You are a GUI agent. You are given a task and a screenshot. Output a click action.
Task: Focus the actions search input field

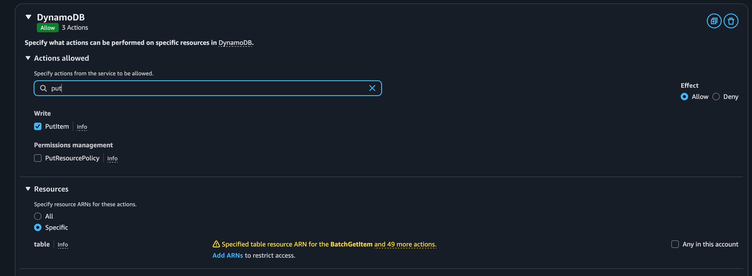click(208, 88)
